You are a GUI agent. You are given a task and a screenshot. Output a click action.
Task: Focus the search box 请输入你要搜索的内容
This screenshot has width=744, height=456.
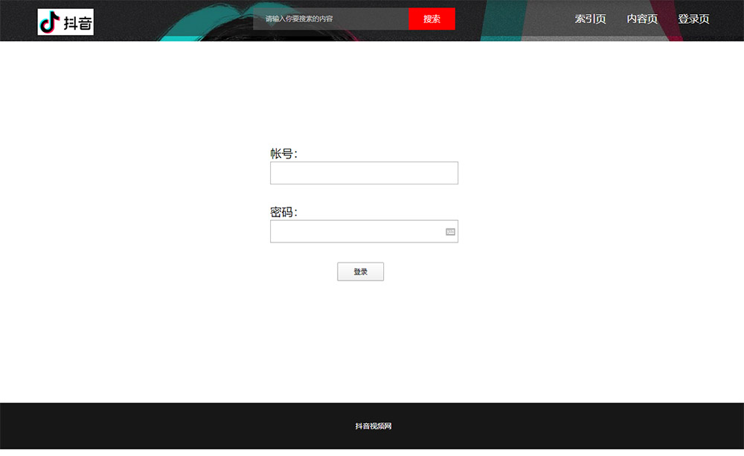click(331, 19)
